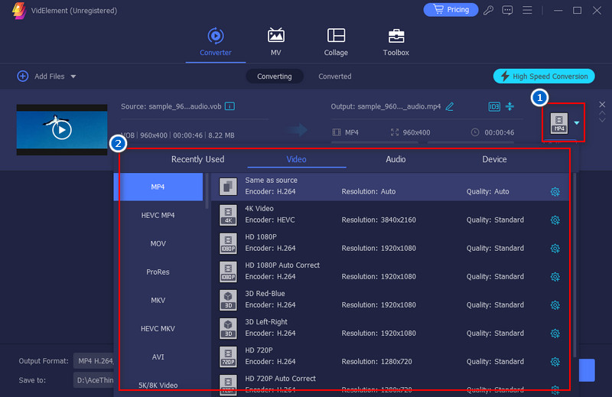This screenshot has width=612, height=397.
Task: Open the Recently Used format tab
Action: pos(198,159)
